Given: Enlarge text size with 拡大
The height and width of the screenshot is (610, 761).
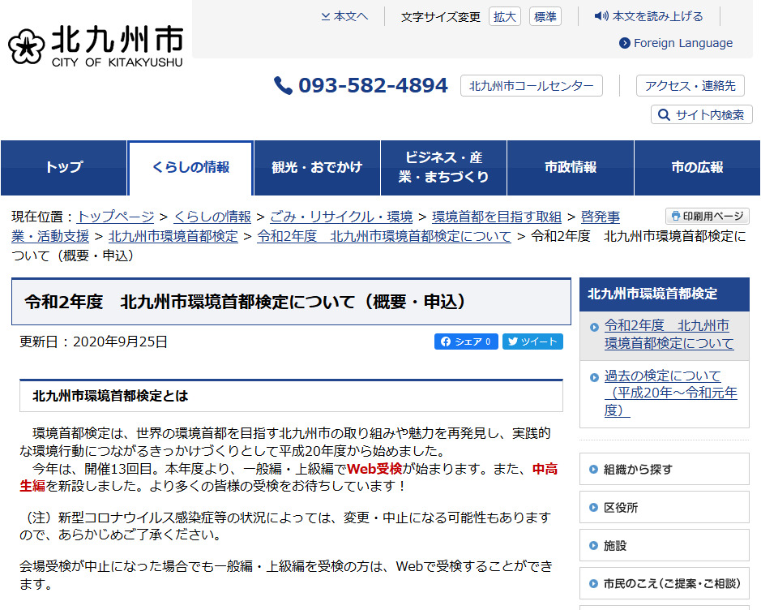Looking at the screenshot, I should (x=504, y=17).
